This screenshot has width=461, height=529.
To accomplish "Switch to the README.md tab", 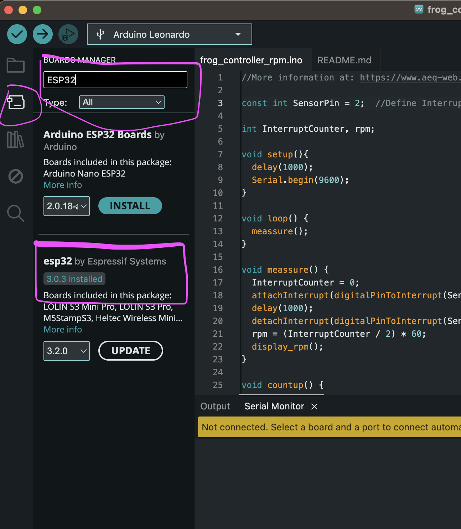I will click(x=344, y=60).
